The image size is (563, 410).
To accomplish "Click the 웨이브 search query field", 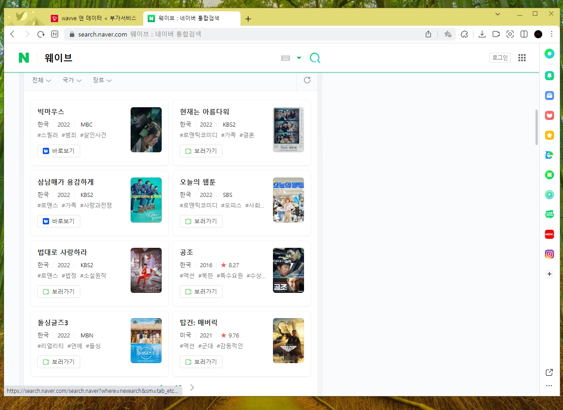I will [158, 58].
